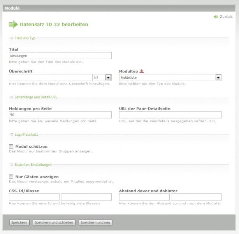Open the Modultyp Meldeliste dropdown
Screen dimensions: 239x234
(x=170, y=78)
